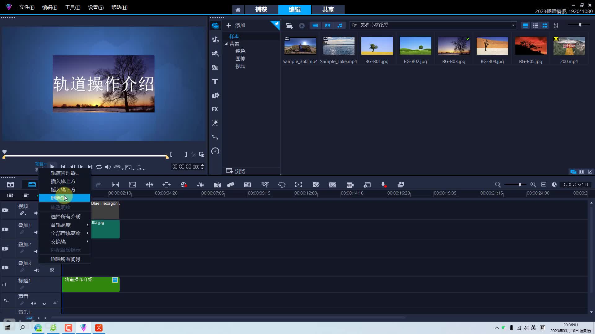Open the Path motion library icon

pos(215,137)
